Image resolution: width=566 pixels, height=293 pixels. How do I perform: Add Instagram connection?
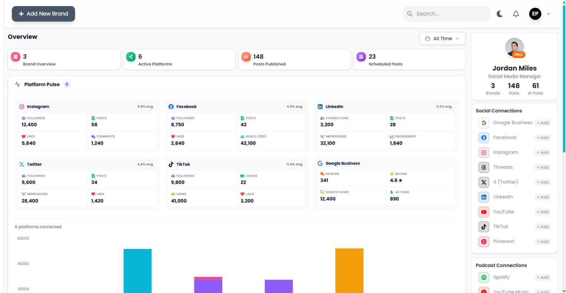[x=543, y=153]
